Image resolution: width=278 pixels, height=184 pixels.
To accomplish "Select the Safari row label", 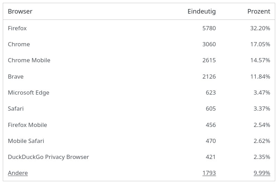I will tap(16, 109).
